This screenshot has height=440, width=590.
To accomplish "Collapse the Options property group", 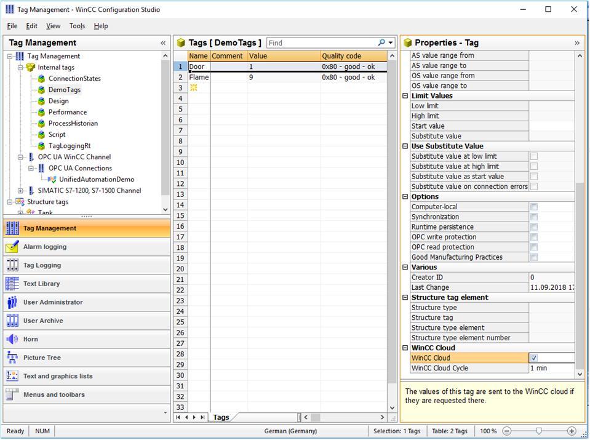I will click(x=405, y=196).
